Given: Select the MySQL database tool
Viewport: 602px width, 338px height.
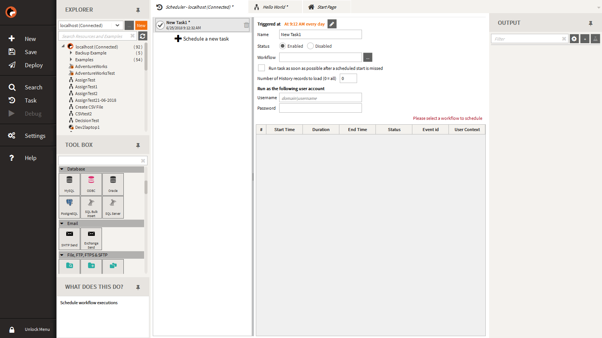Looking at the screenshot, I should point(69,184).
